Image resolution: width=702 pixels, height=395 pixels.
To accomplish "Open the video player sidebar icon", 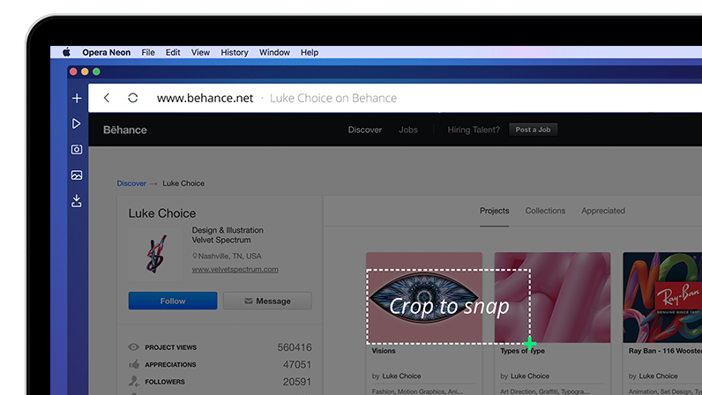I will point(77,123).
